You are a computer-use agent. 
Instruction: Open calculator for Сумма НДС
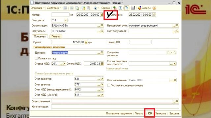pos(102,64)
